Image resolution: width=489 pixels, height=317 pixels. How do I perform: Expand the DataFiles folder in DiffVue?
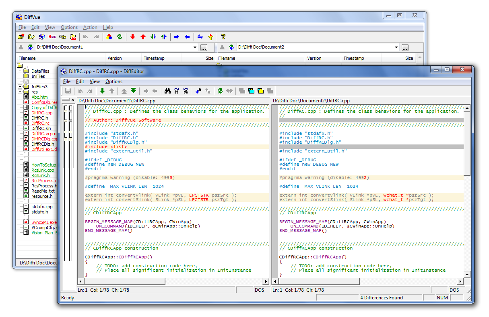[20, 71]
